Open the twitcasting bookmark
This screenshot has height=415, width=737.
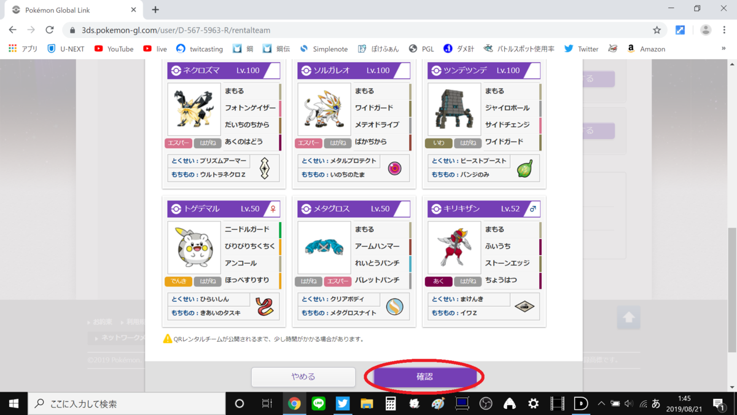point(199,49)
